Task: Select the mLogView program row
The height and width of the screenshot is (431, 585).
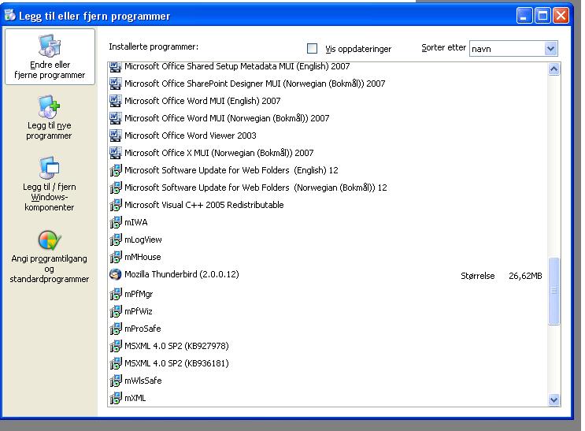Action: coord(328,240)
